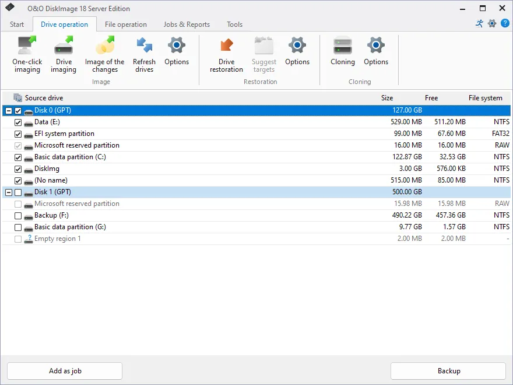Click 9.77 GB size value
This screenshot has width=513, height=385.
[x=410, y=227]
